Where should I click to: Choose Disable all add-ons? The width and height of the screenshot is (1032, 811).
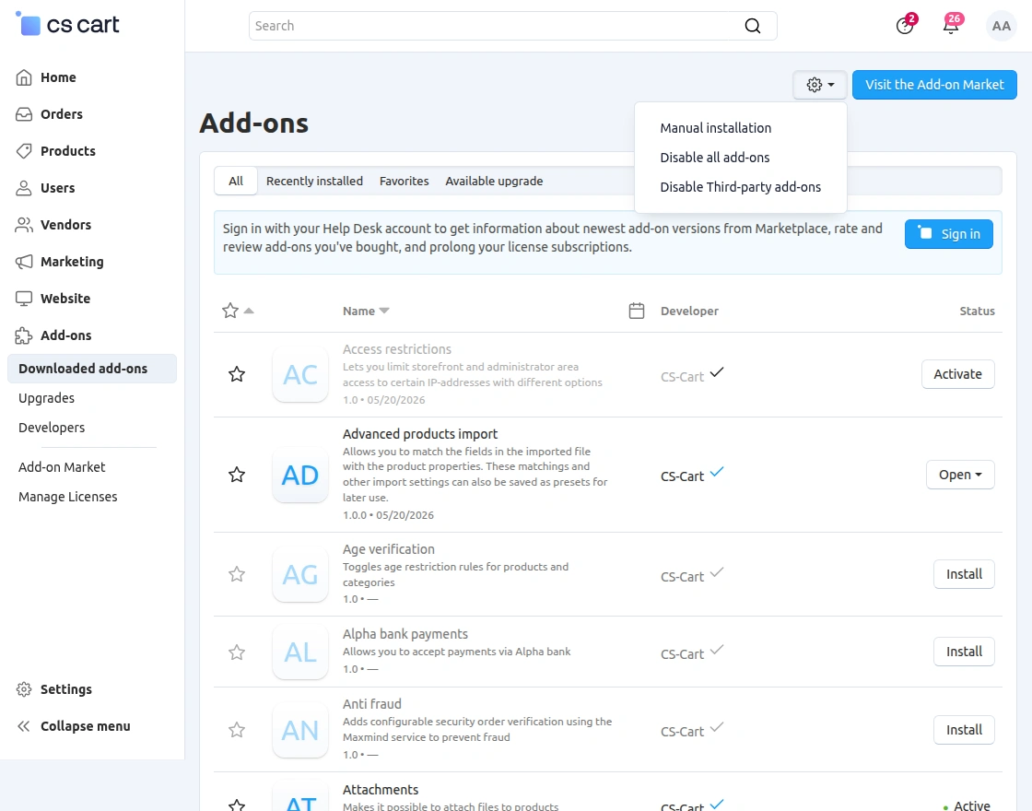pos(715,158)
